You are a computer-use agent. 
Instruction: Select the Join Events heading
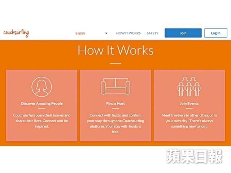[189, 103]
